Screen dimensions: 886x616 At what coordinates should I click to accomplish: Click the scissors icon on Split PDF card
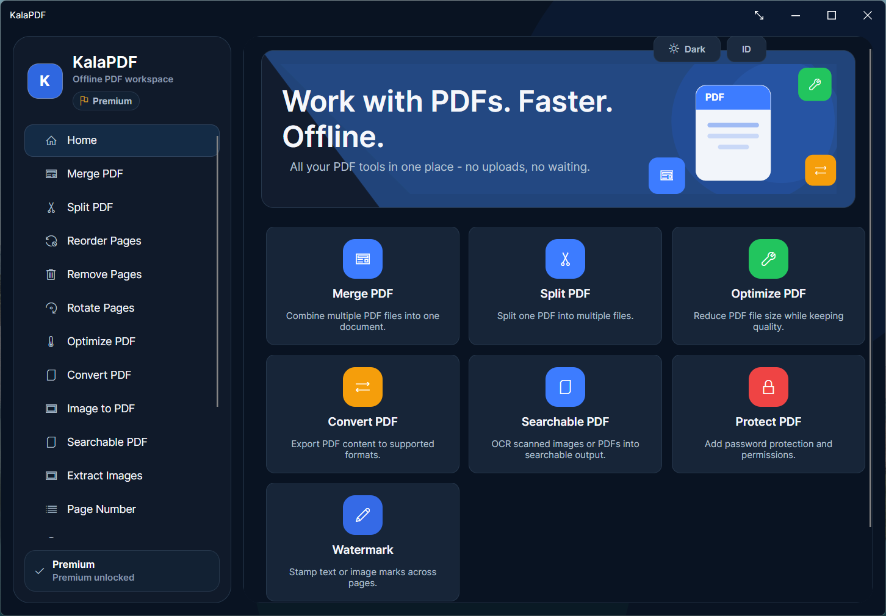pos(565,259)
